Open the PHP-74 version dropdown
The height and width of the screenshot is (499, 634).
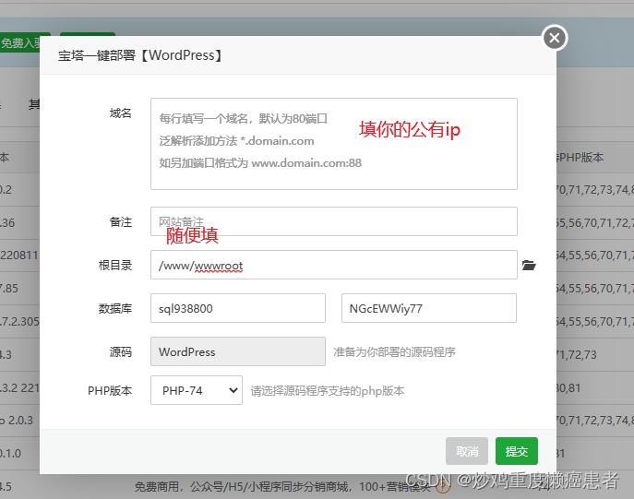[x=196, y=390]
